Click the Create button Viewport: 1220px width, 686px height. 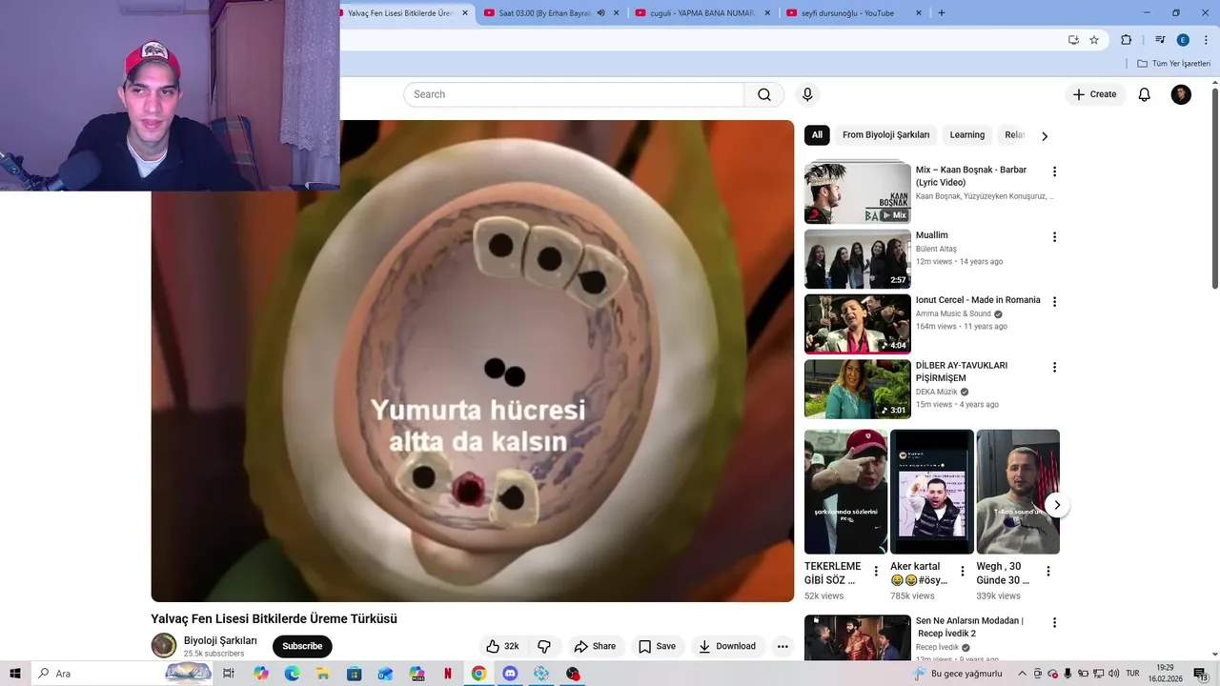coord(1094,94)
